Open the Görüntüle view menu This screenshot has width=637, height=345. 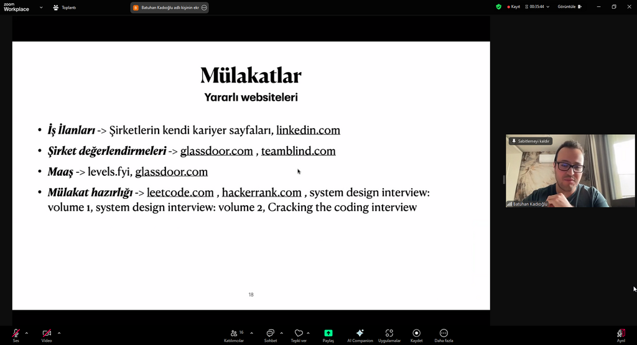click(570, 7)
